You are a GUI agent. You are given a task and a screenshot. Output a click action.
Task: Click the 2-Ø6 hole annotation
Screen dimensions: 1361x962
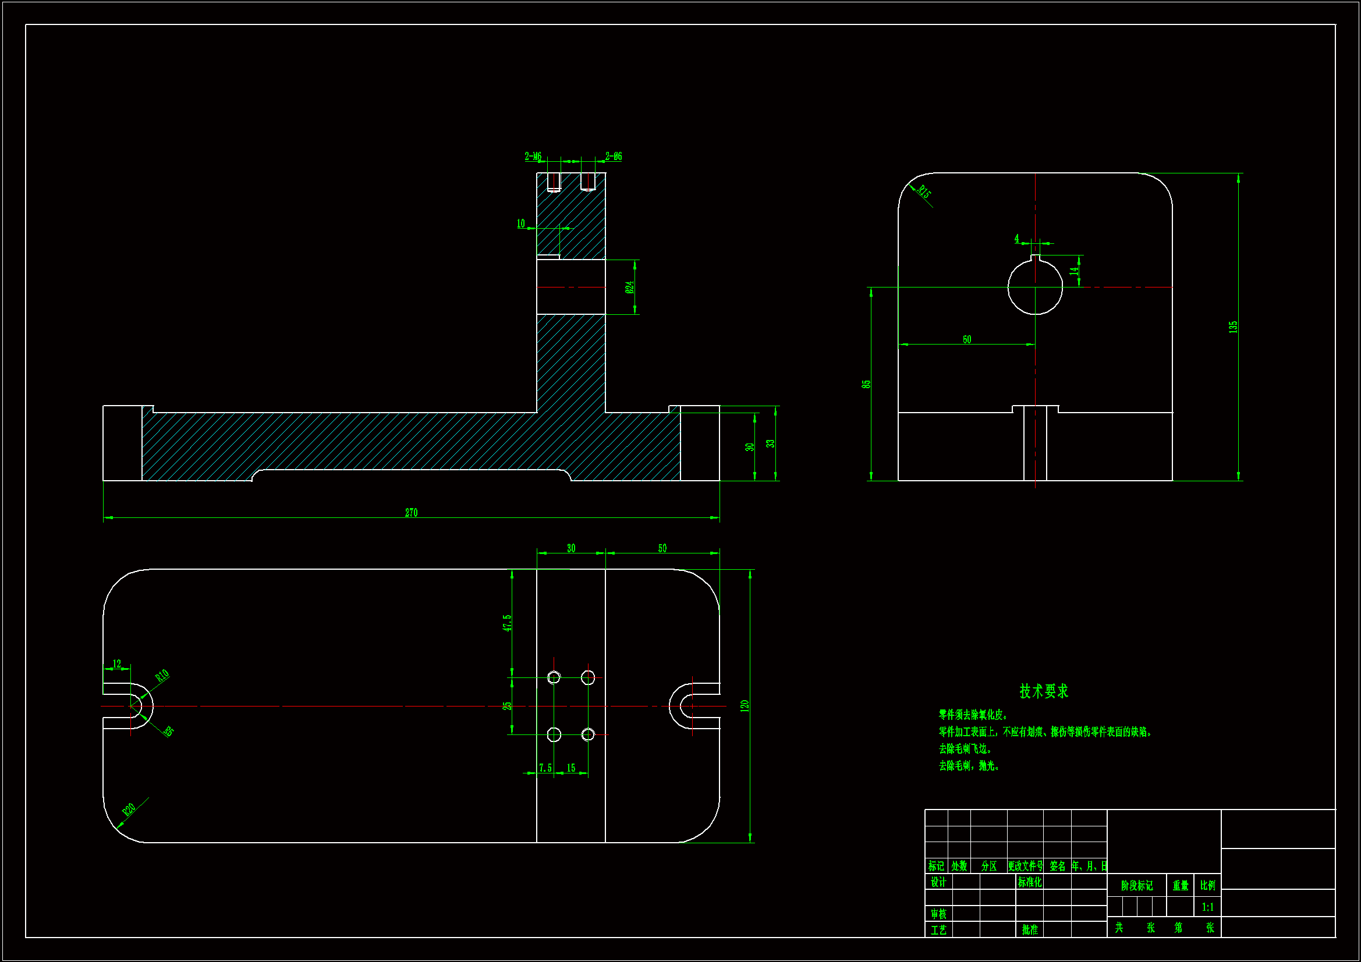click(614, 157)
